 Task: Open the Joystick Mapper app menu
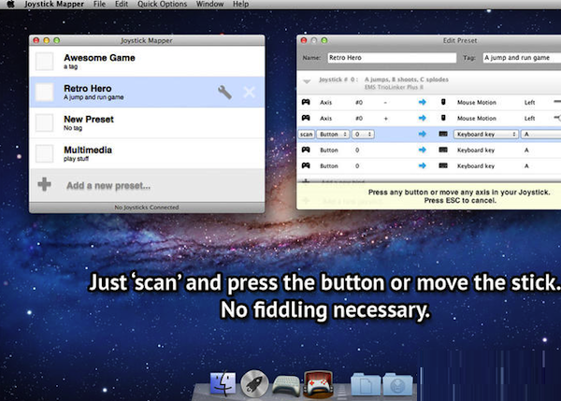pyautogui.click(x=54, y=4)
